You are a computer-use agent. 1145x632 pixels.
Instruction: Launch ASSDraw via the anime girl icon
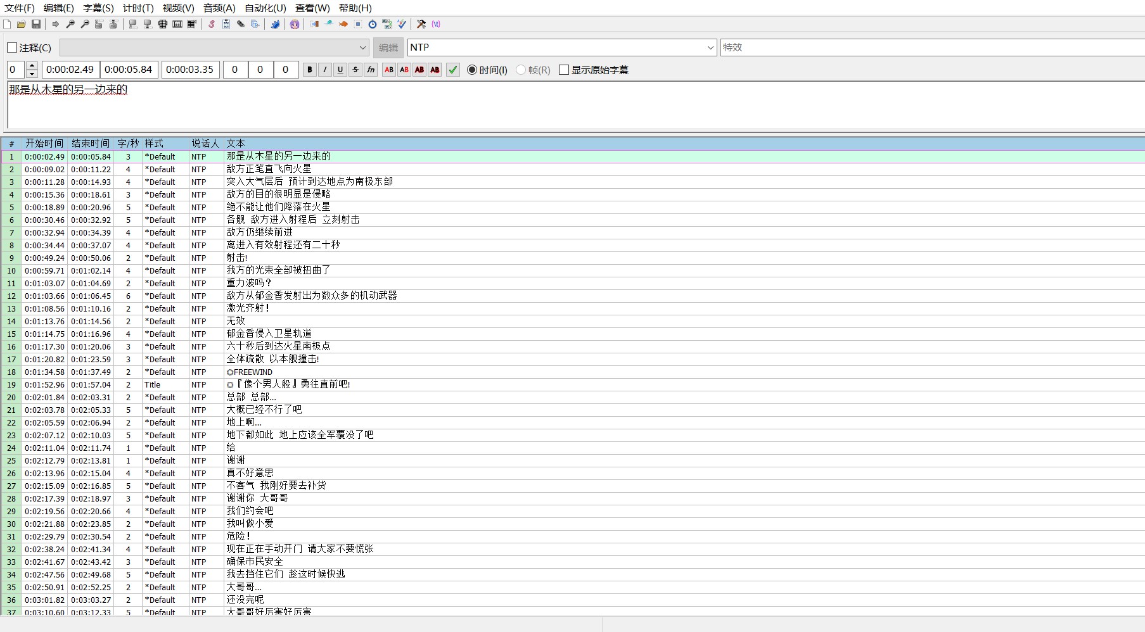pos(295,24)
